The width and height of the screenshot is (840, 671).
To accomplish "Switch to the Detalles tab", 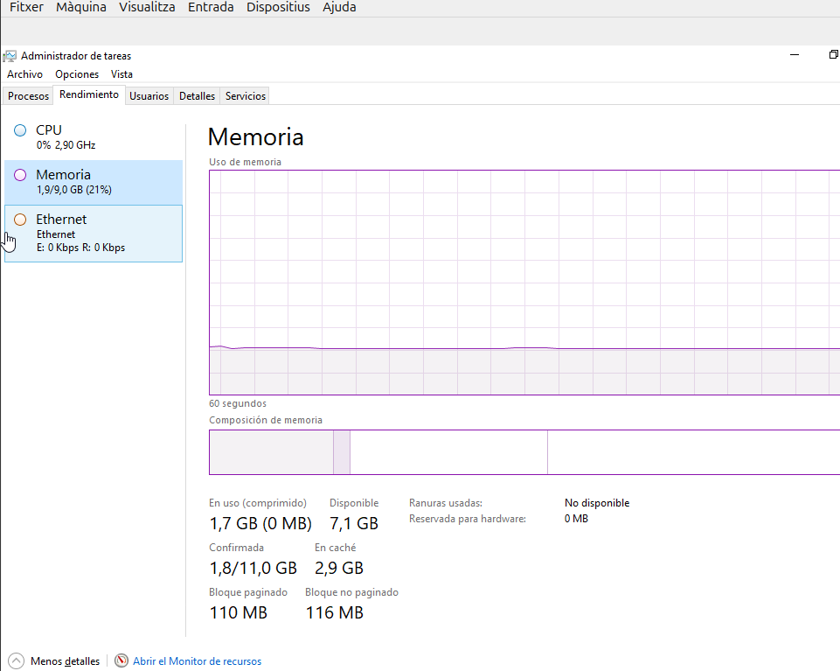I will (x=197, y=96).
